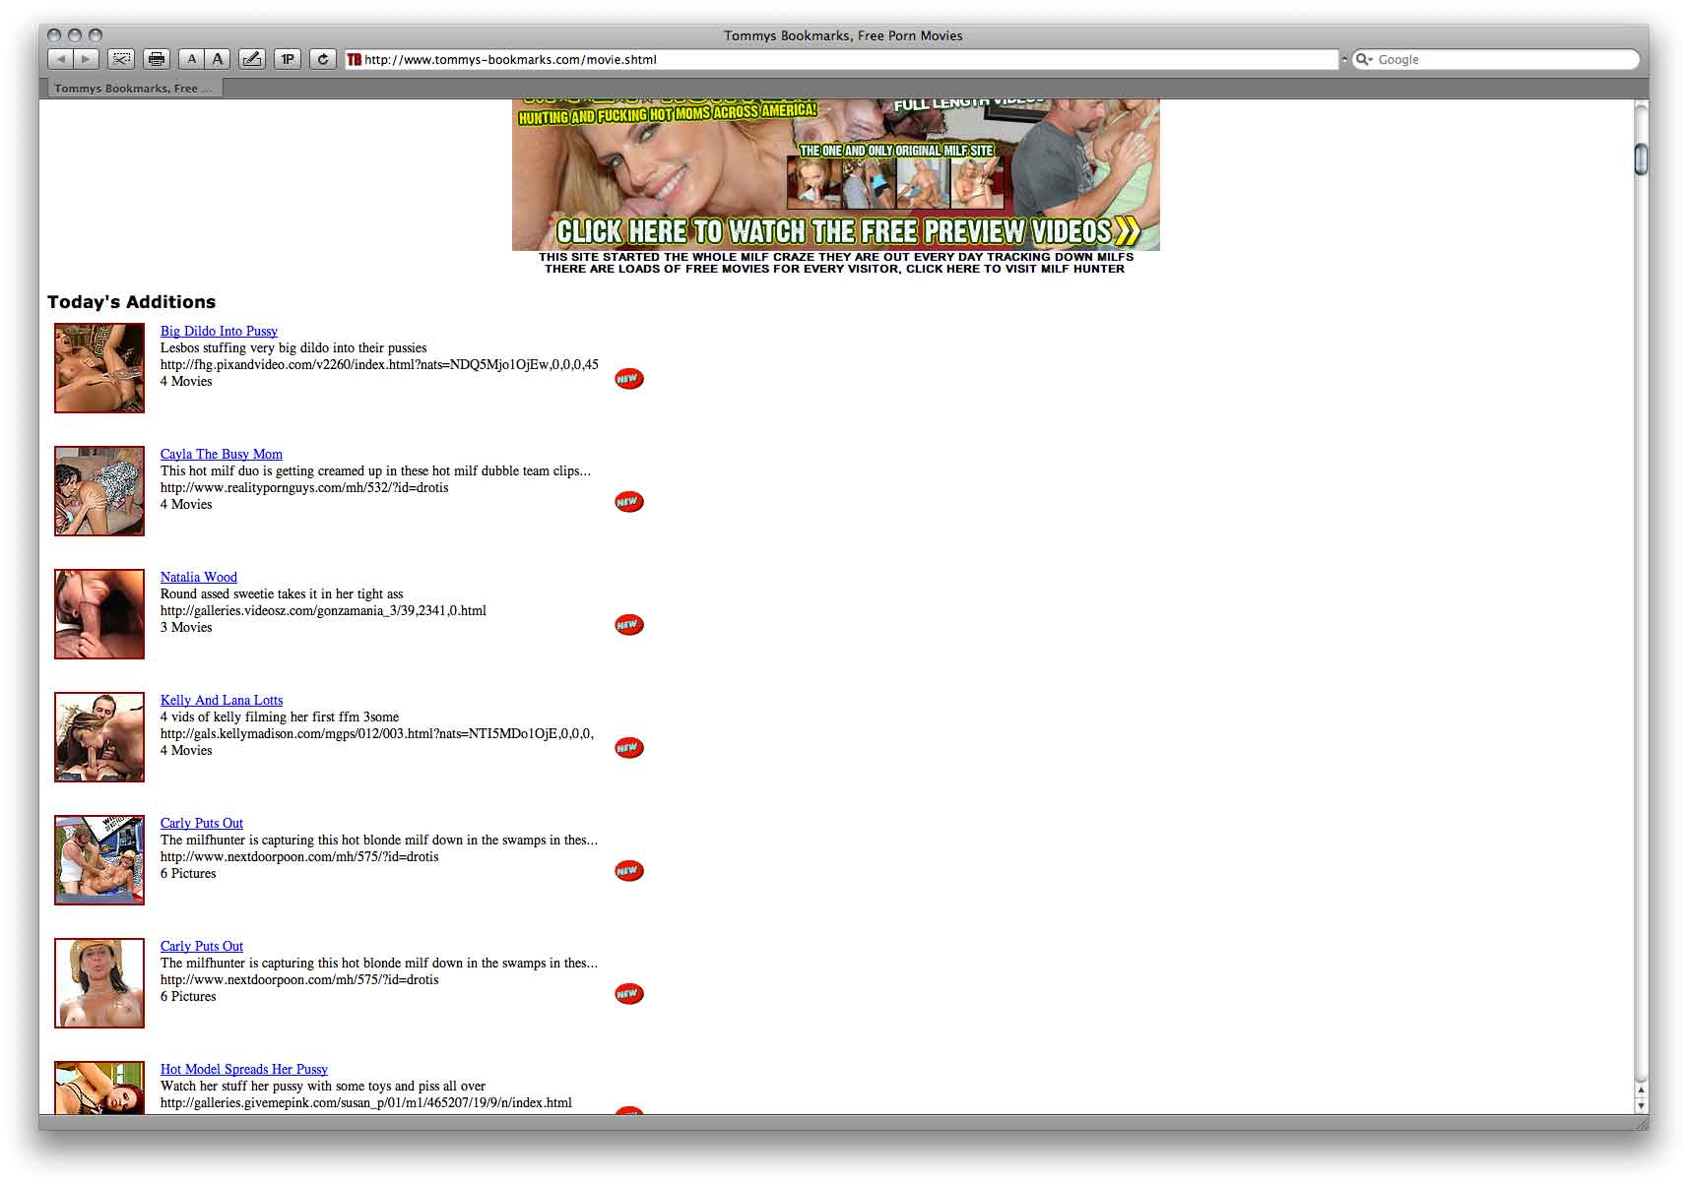The image size is (1688, 1184).
Task: Select the Tommys Bookmarks tab
Action: pyautogui.click(x=133, y=89)
